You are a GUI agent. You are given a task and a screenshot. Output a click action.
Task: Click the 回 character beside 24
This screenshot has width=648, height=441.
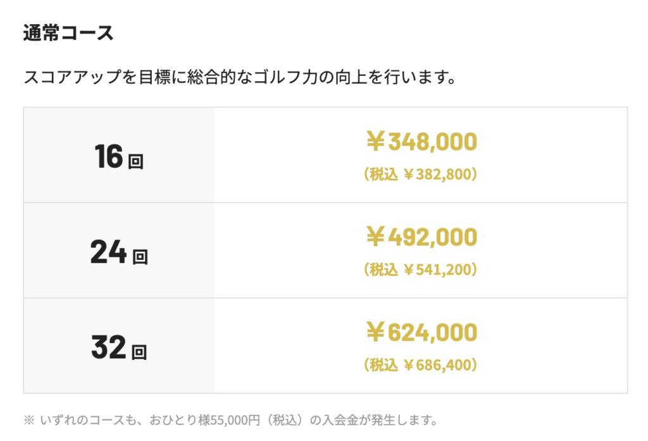click(140, 256)
